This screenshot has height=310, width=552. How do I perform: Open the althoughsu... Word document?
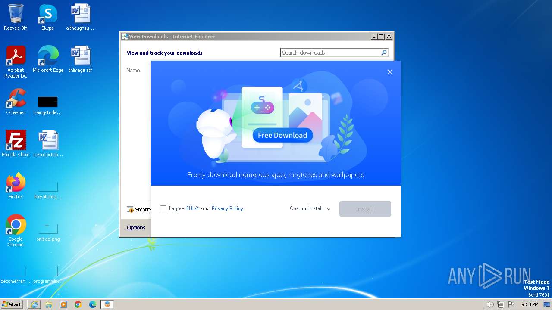[x=80, y=17]
